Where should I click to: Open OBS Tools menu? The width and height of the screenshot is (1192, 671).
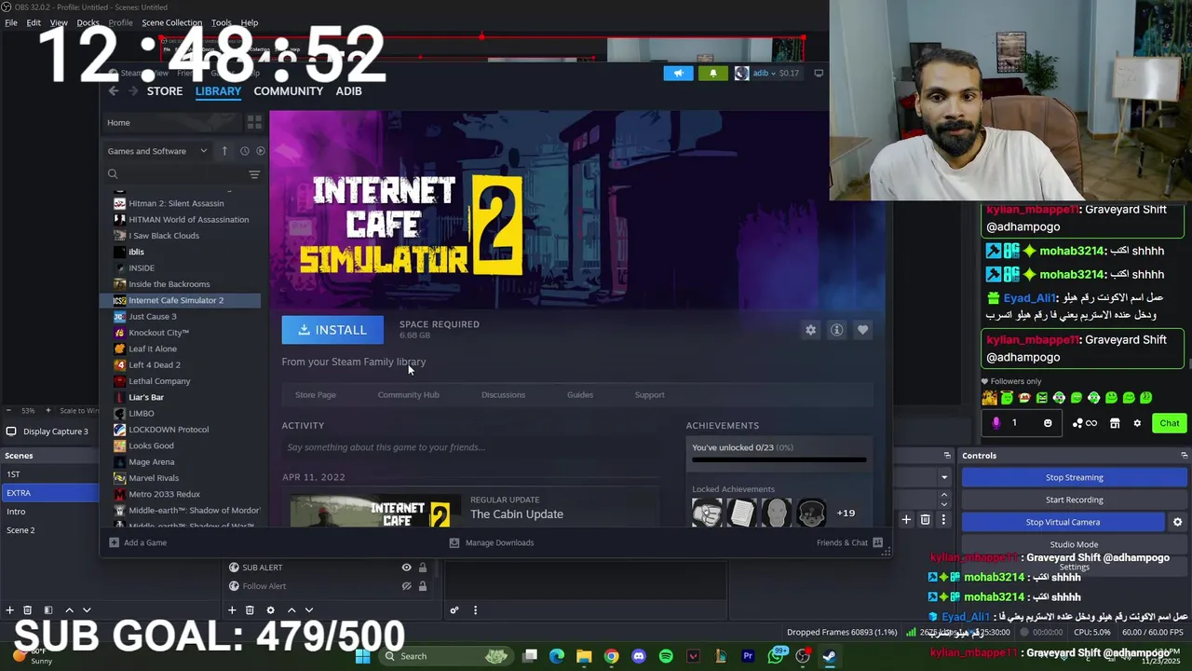[222, 22]
